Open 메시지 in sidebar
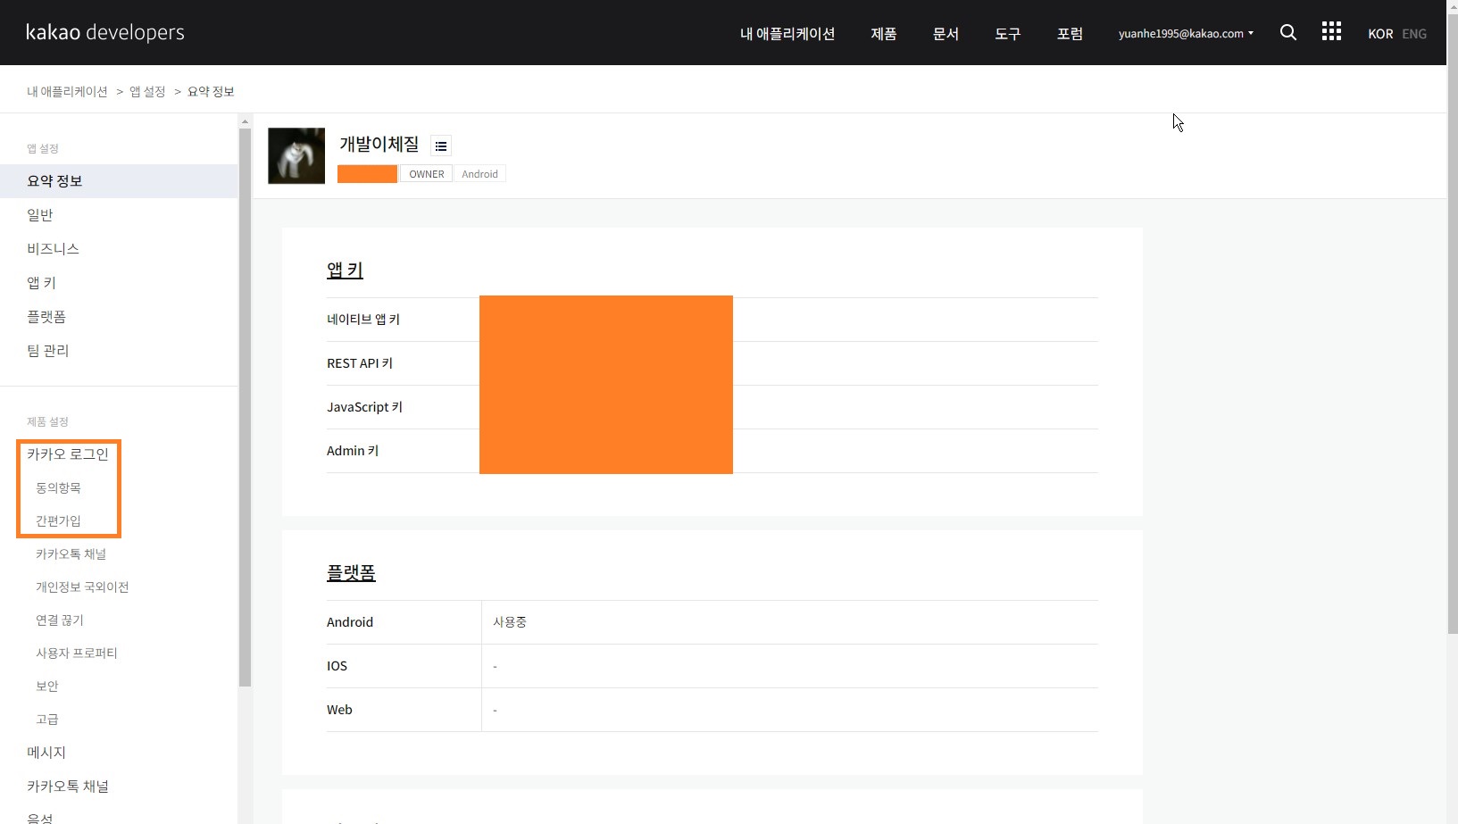The width and height of the screenshot is (1458, 824). (46, 753)
